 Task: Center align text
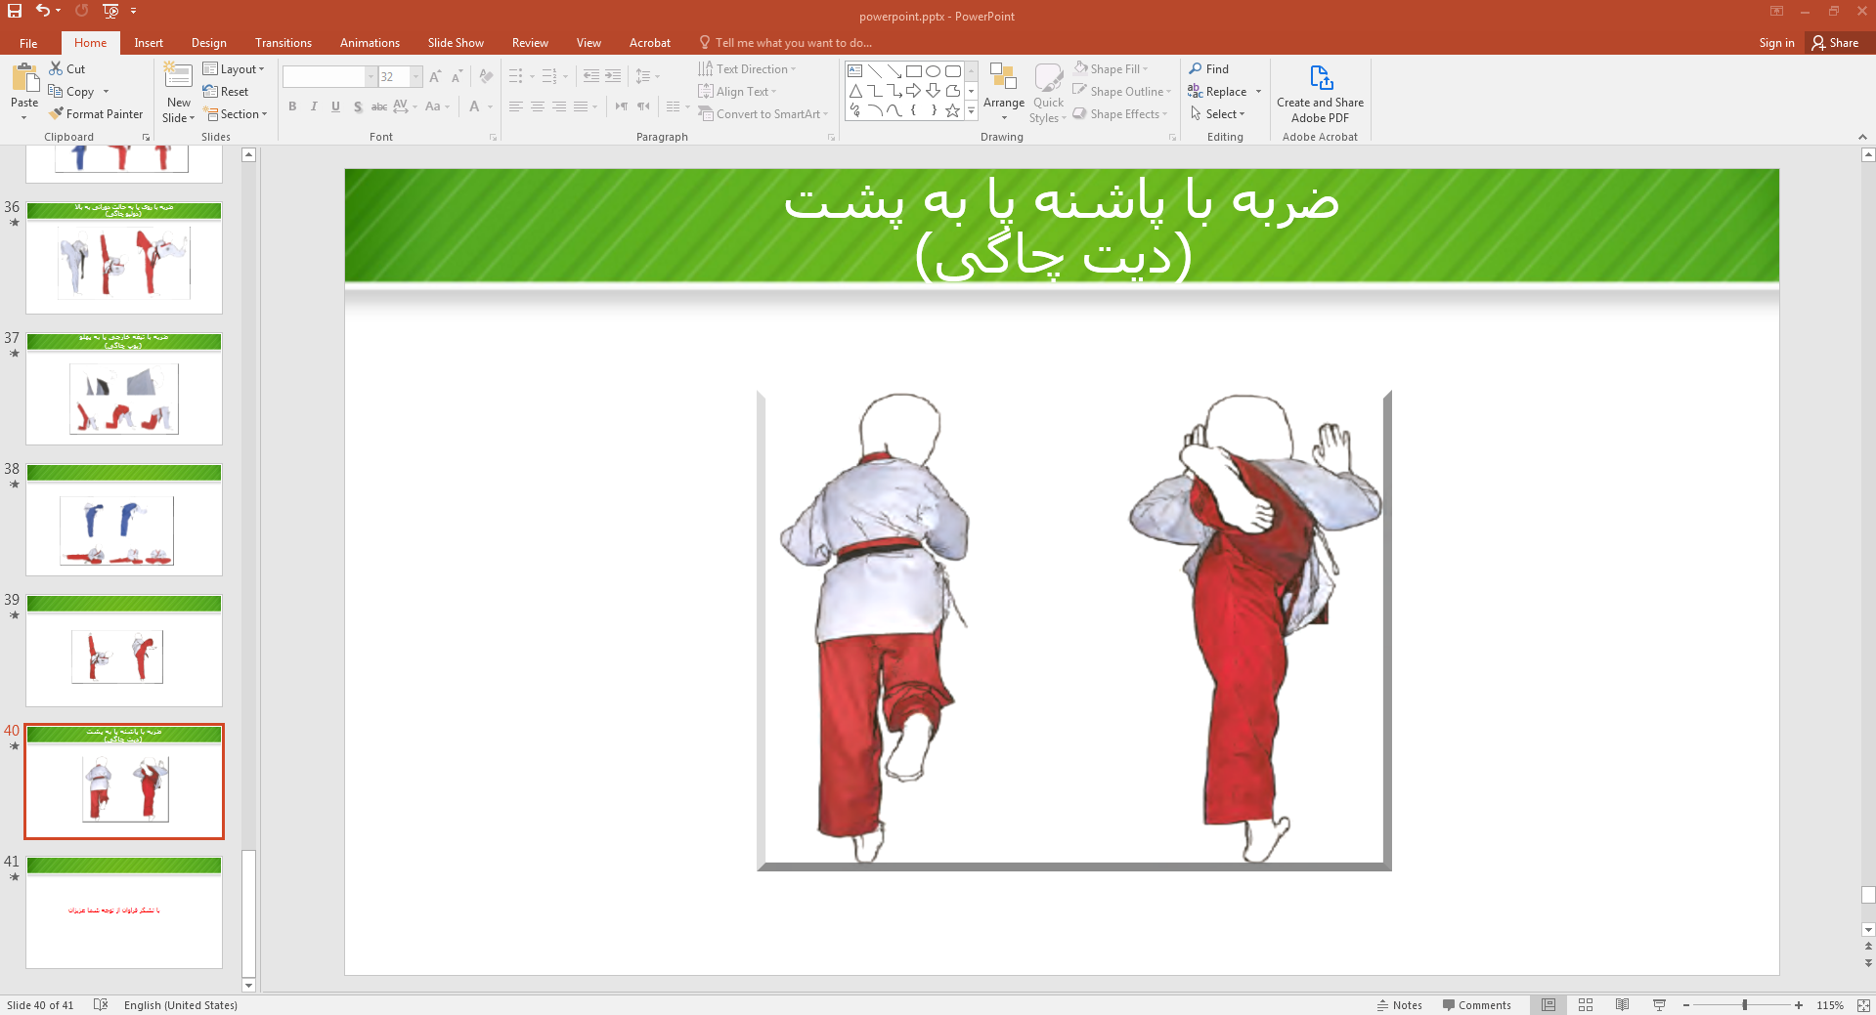tap(537, 106)
